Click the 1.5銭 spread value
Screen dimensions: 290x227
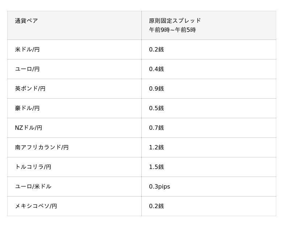click(x=156, y=167)
